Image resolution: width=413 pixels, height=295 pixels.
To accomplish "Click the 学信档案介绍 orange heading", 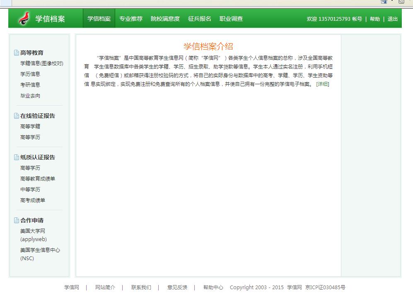I will click(208, 46).
